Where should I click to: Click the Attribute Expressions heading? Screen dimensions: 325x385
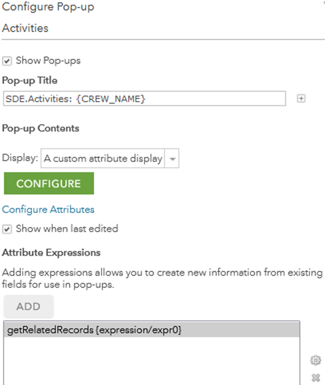tap(51, 252)
